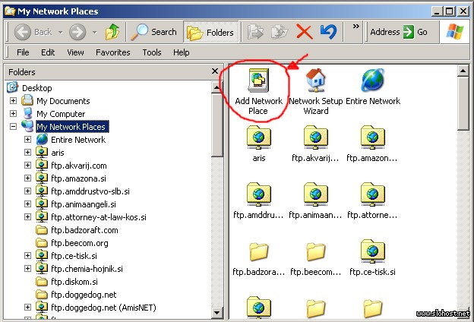Viewport: 474px width, 322px height.
Task: Open the Favorites menu
Action: coord(112,52)
